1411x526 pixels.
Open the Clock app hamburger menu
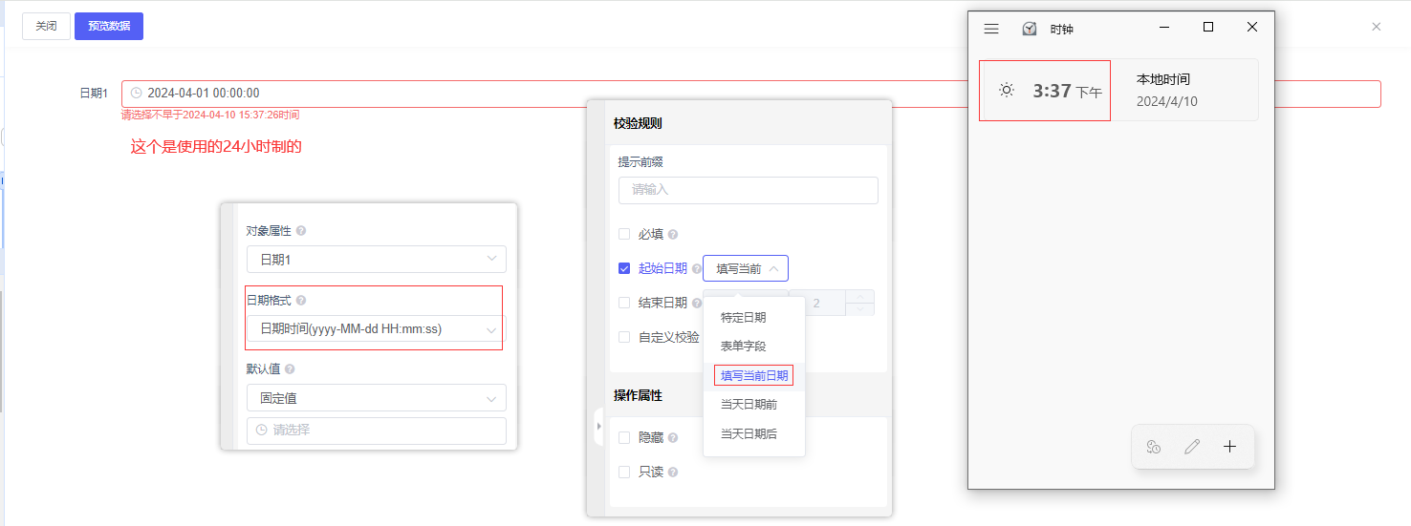click(991, 29)
